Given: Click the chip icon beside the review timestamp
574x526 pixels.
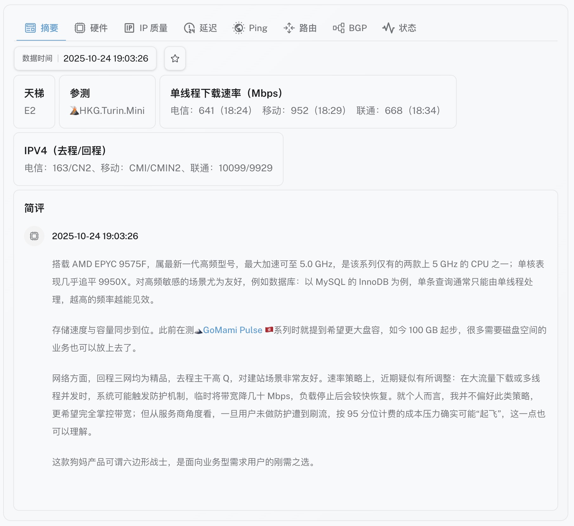Looking at the screenshot, I should coord(34,236).
